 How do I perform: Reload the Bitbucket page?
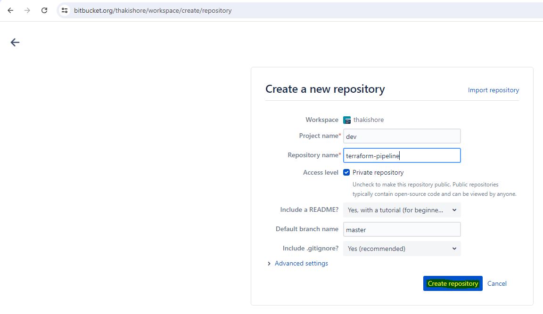[x=44, y=10]
